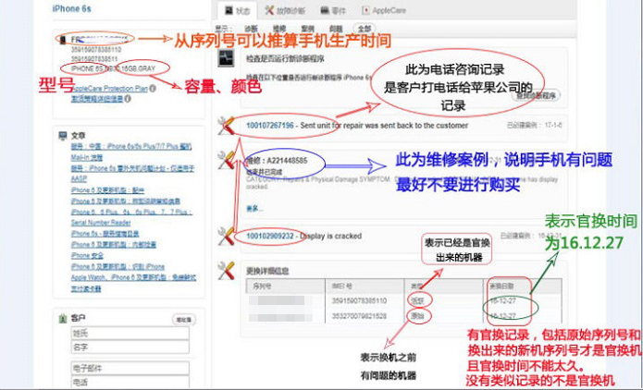Click the 电子邮件 email input field
The image size is (643, 390).
point(130,369)
